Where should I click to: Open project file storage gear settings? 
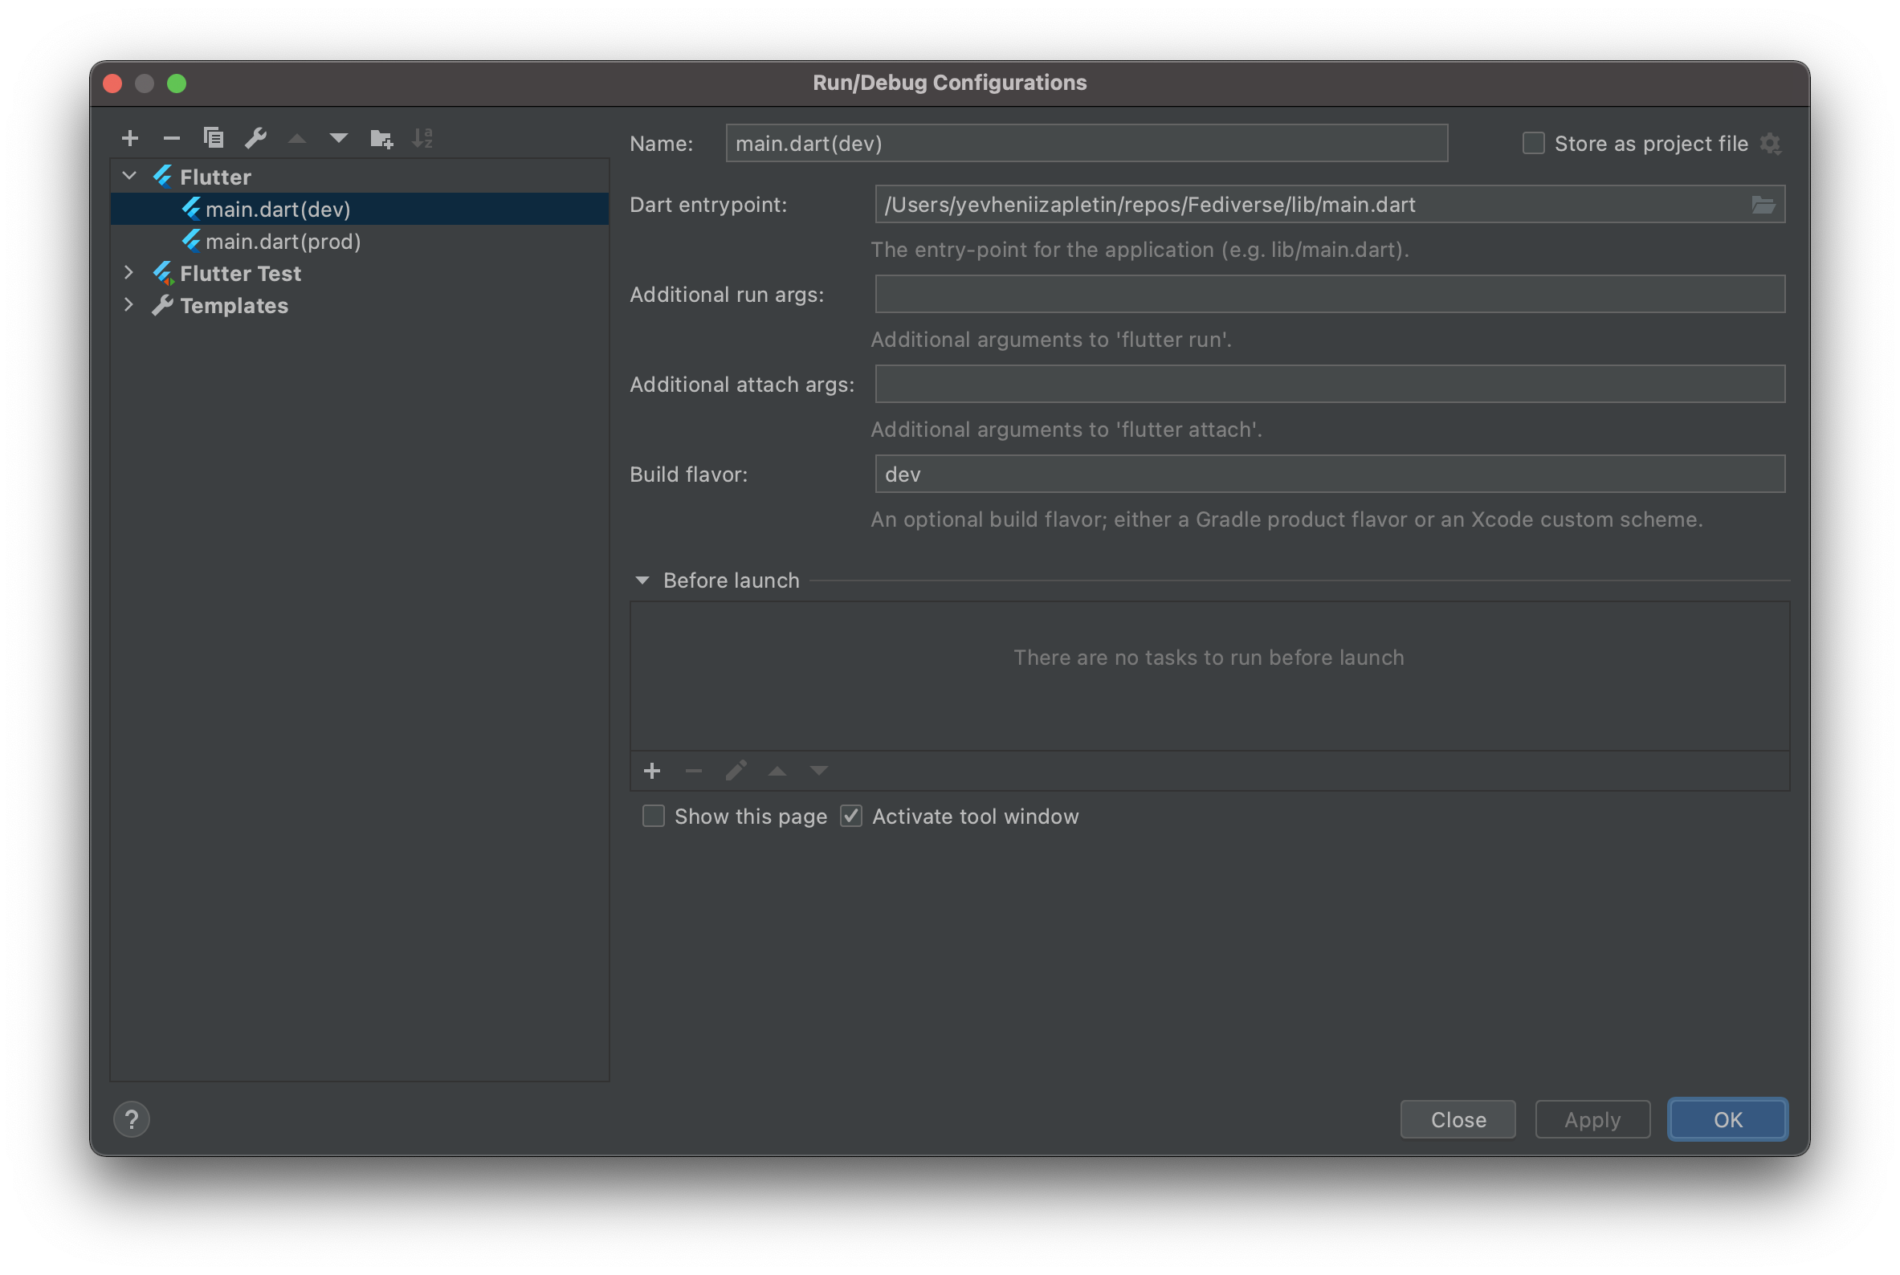pyautogui.click(x=1771, y=144)
